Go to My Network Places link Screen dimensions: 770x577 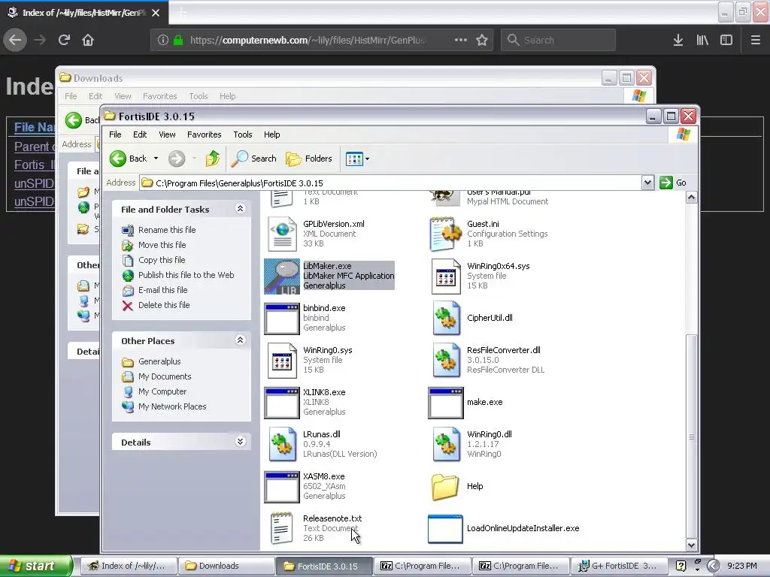pyautogui.click(x=172, y=406)
